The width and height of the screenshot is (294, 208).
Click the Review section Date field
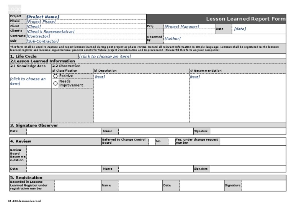(64, 169)
